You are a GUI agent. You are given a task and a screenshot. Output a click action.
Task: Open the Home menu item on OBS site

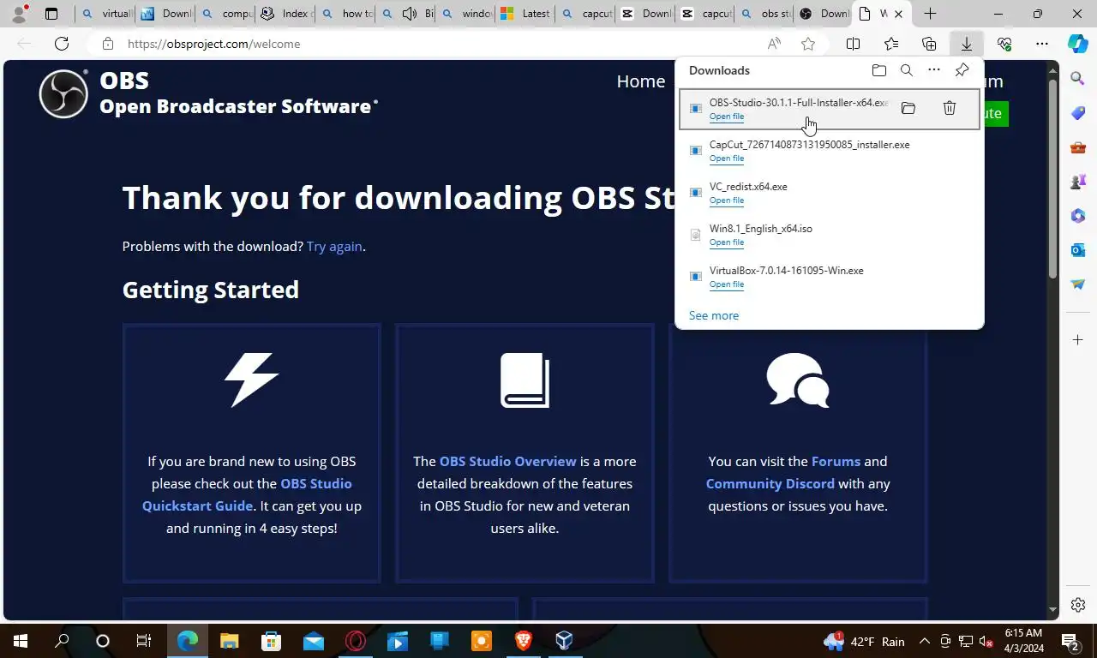point(641,81)
